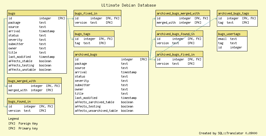Click the 'archived_bugs_merged_with' table header
Screen dimensions: 266x136
coord(183,13)
